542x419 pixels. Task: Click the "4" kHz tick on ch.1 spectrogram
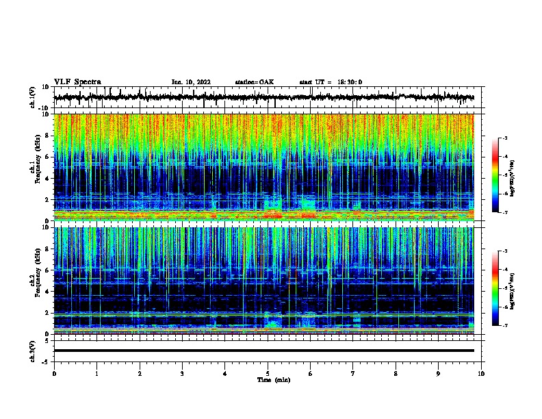point(47,179)
